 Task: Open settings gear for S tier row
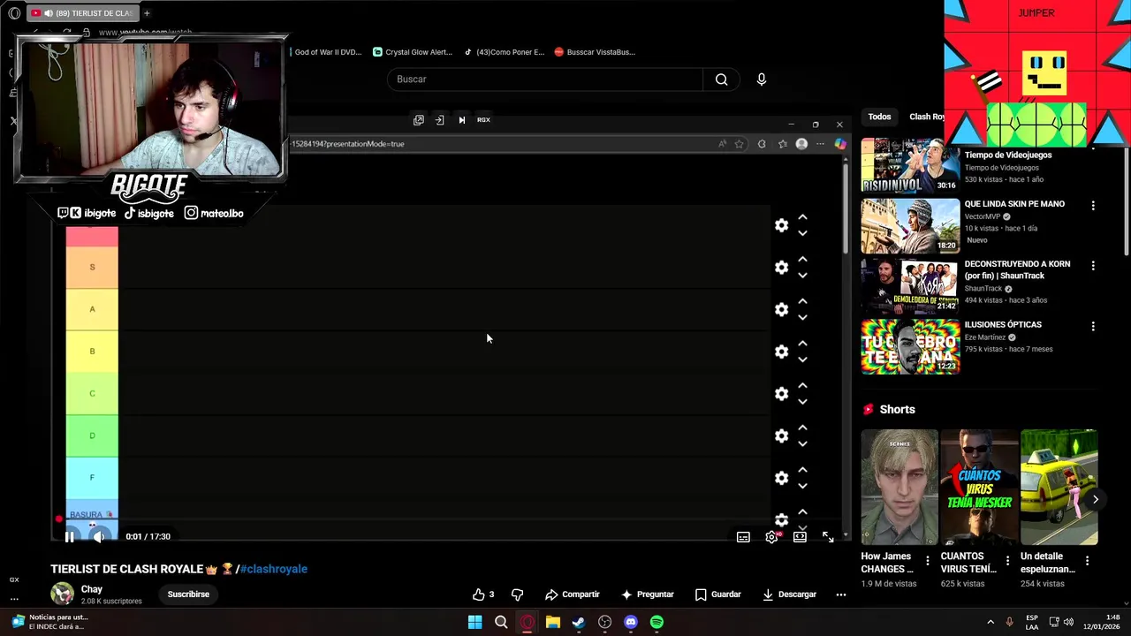pyautogui.click(x=781, y=268)
